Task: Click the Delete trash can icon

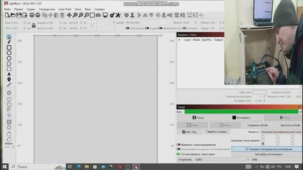Action: (62, 15)
